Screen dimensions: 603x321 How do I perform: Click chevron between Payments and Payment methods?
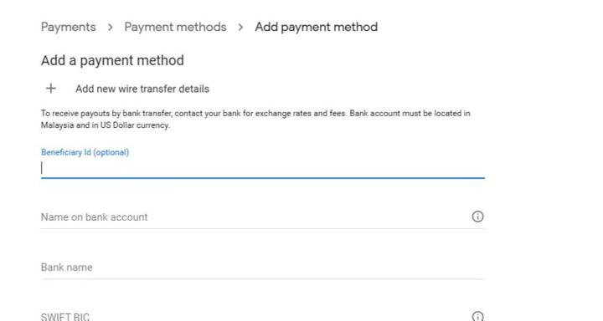[x=110, y=28]
